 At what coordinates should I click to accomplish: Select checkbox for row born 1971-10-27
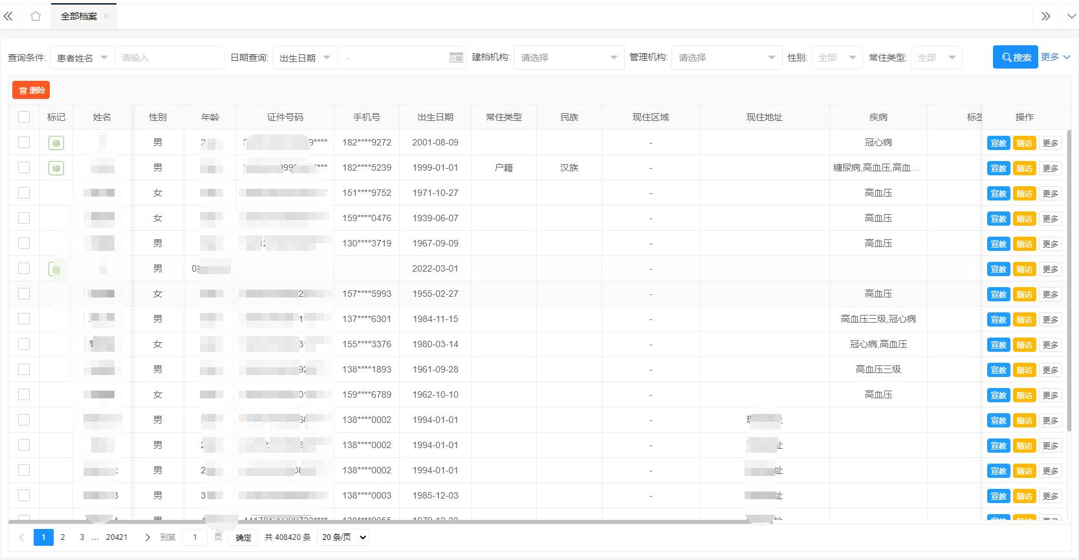point(24,193)
